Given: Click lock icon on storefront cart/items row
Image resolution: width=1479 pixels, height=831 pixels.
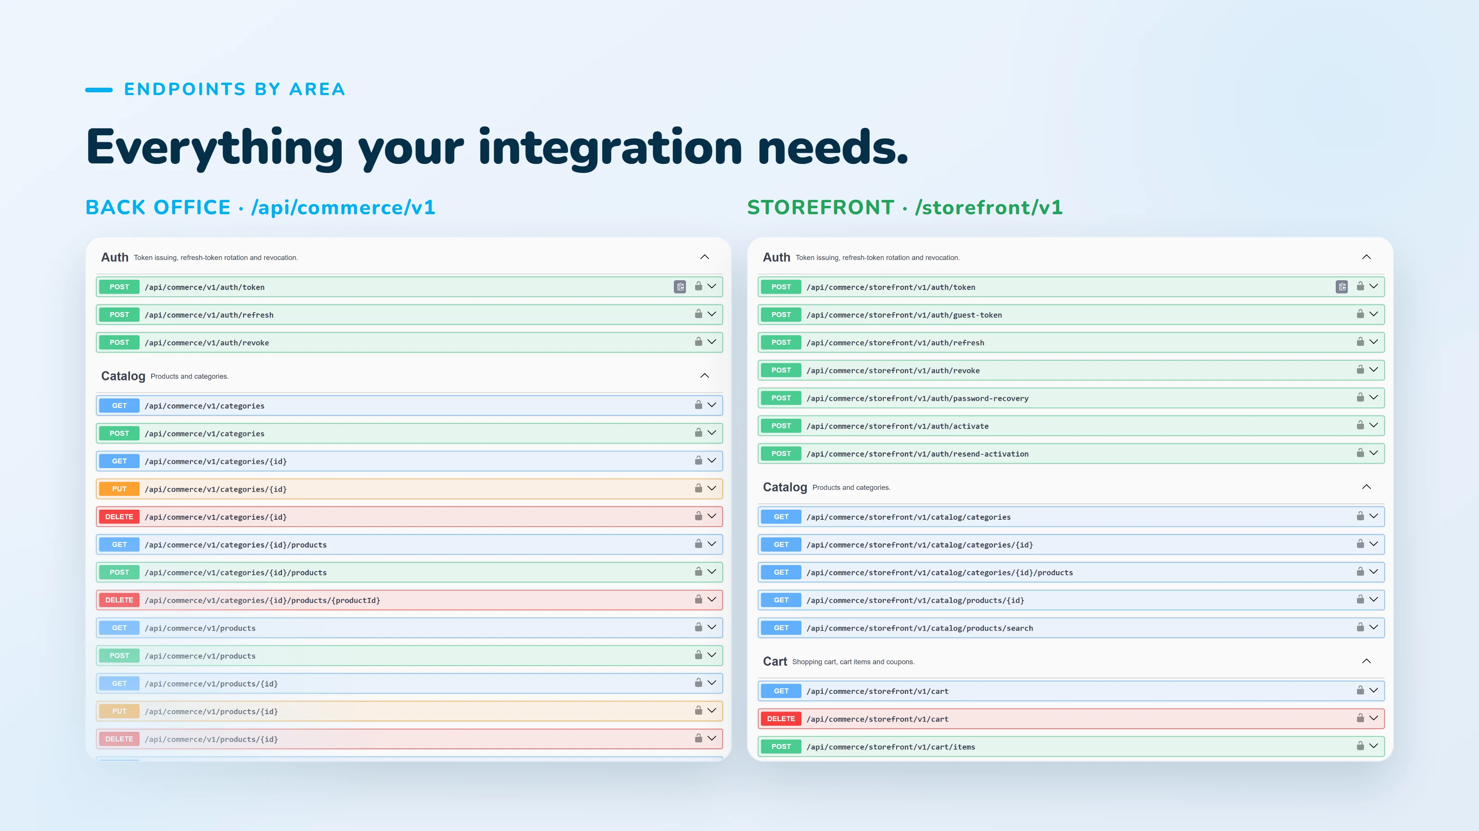Looking at the screenshot, I should click(x=1360, y=746).
